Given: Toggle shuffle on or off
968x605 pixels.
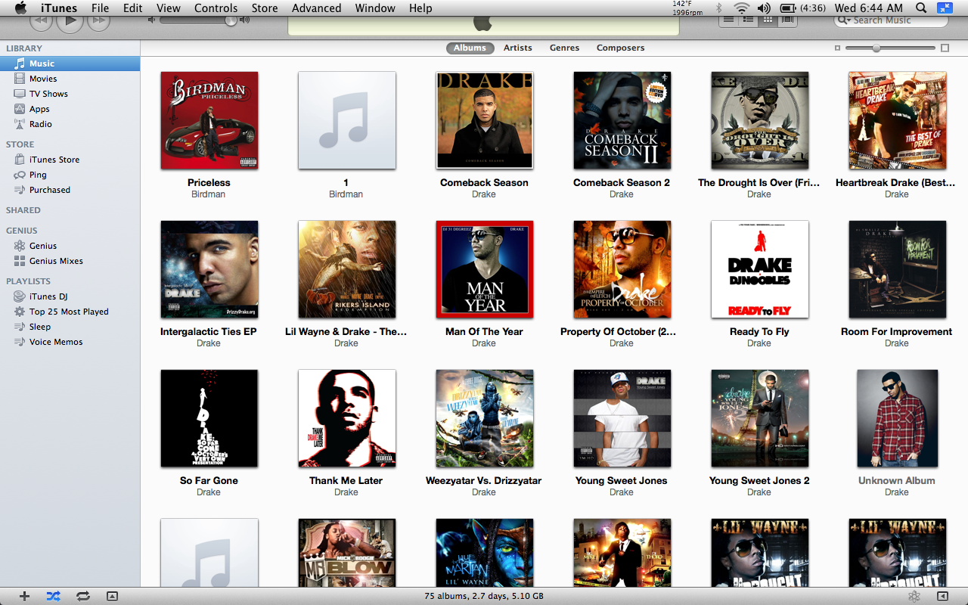Looking at the screenshot, I should pyautogui.click(x=53, y=596).
